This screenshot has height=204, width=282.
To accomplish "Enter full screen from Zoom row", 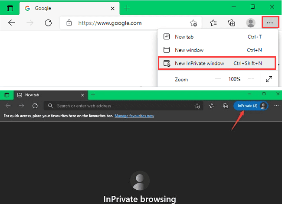I will coord(269,79).
